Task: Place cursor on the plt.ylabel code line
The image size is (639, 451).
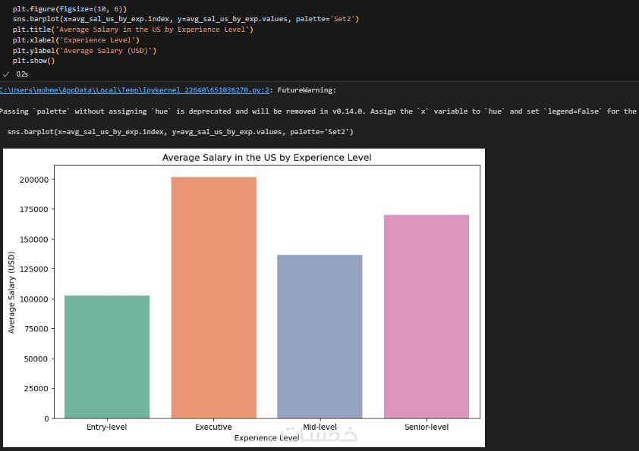Action: pyautogui.click(x=84, y=50)
